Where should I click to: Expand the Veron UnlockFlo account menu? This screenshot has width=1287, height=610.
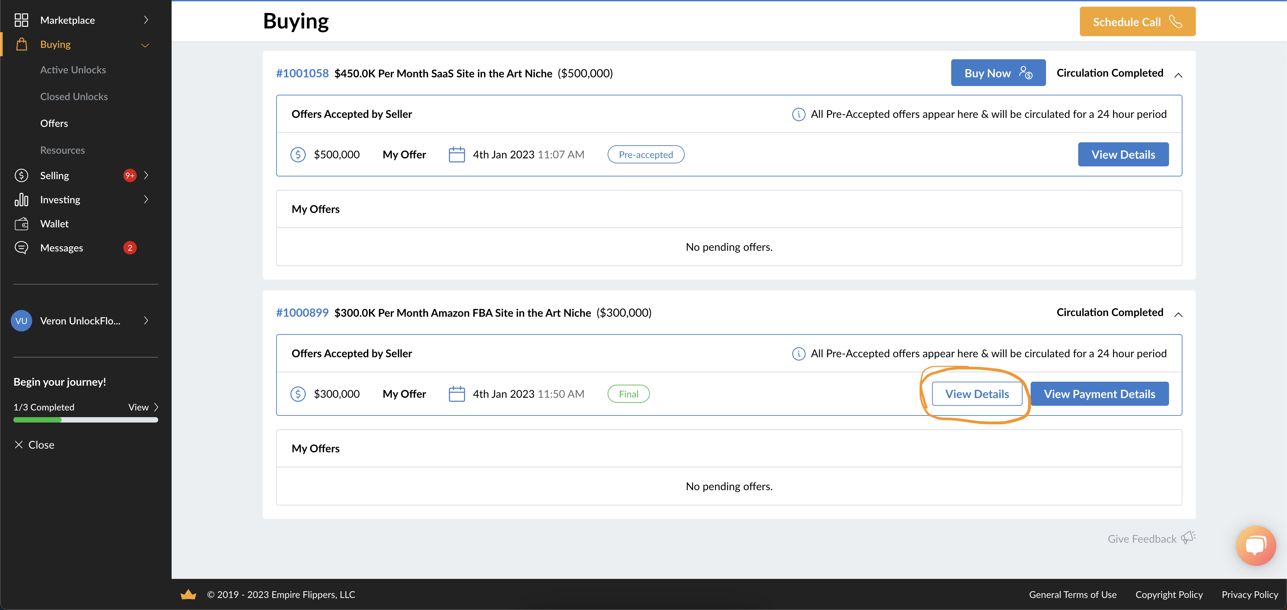coord(146,320)
